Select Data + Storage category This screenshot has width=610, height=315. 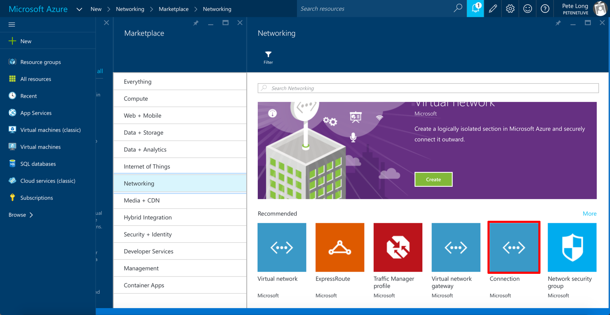(x=180, y=132)
